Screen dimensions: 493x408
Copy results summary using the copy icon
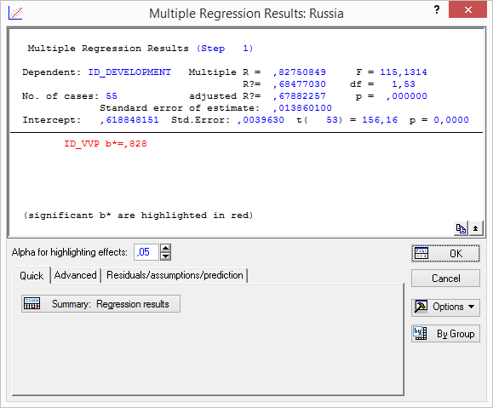pyautogui.click(x=461, y=228)
